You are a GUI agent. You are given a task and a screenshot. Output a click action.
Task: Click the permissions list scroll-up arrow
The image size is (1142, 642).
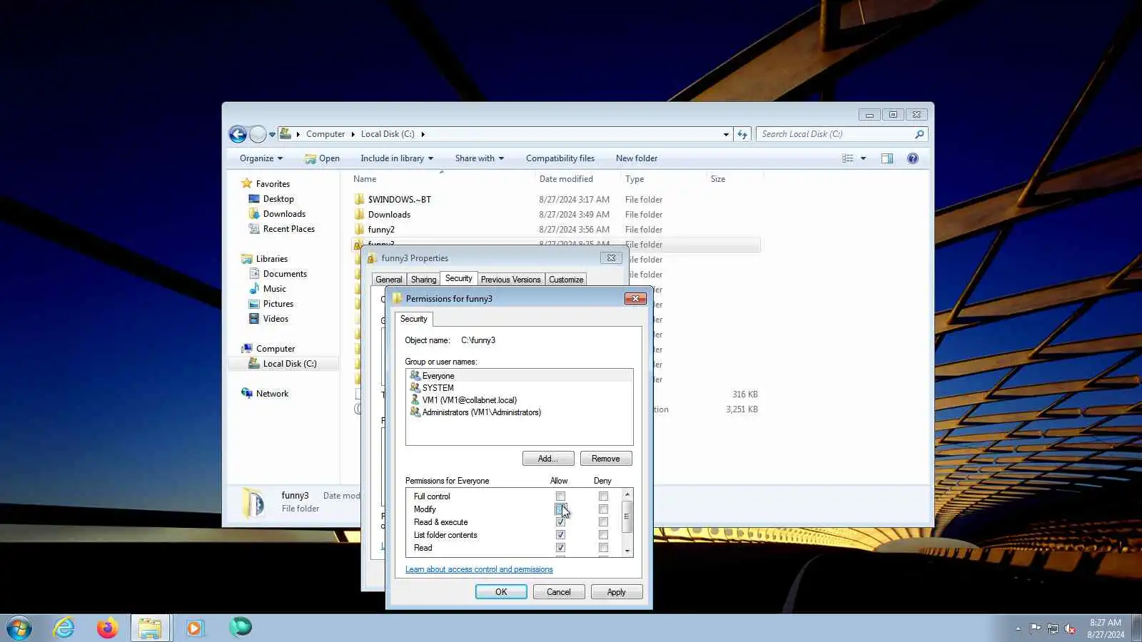627,494
